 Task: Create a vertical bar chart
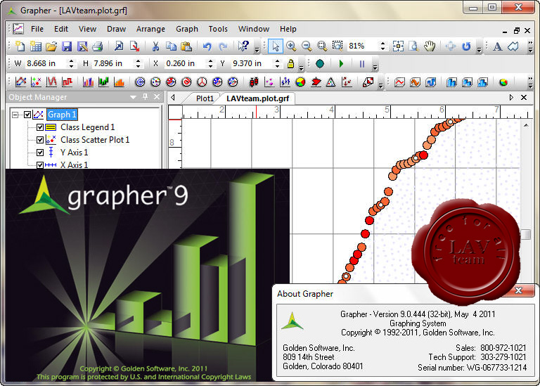tap(88, 82)
